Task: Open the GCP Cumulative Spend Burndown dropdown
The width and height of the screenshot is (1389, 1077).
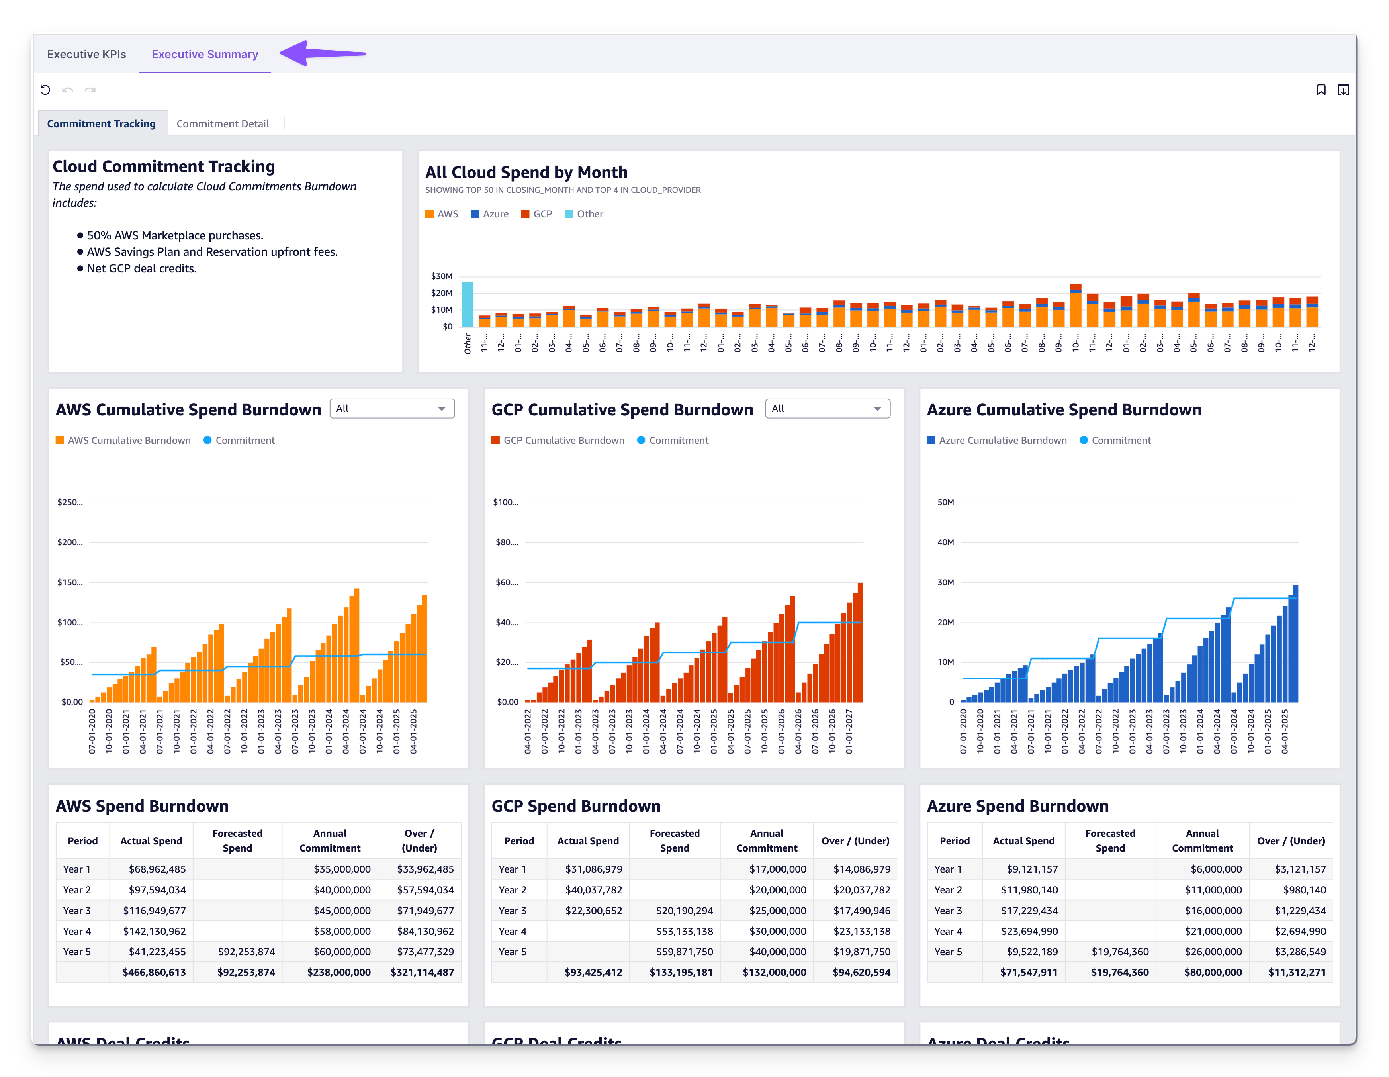Action: coord(828,408)
